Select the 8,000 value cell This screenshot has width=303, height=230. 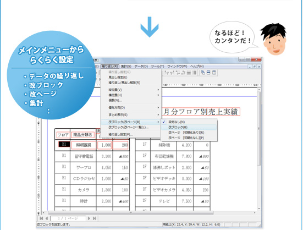pyautogui.click(x=185, y=179)
